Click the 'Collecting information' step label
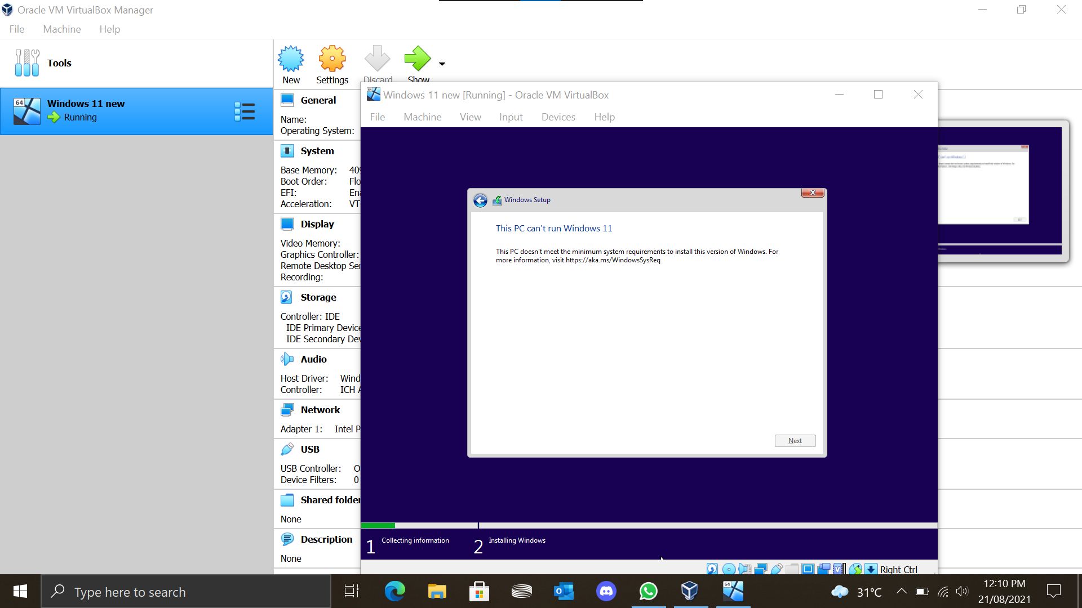1082x608 pixels. pos(415,540)
